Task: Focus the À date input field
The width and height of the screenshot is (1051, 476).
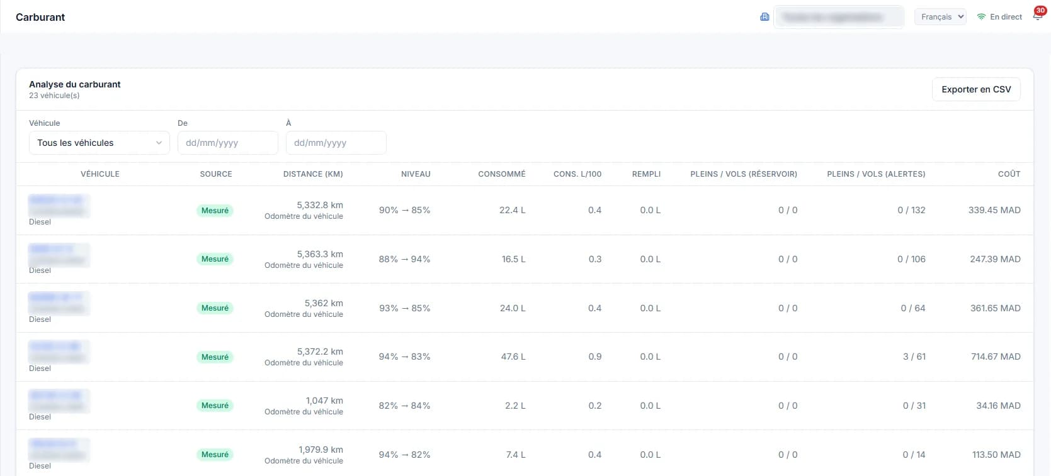Action: click(336, 143)
